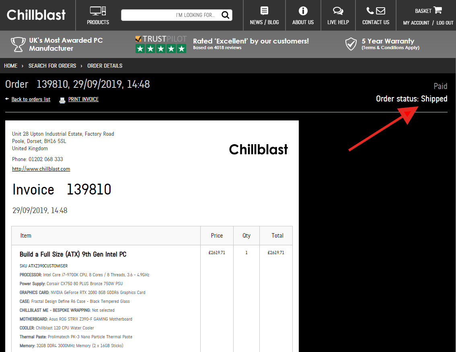This screenshot has height=352, width=456.
Task: Click PRINT INVOICE link
Action: click(x=84, y=99)
